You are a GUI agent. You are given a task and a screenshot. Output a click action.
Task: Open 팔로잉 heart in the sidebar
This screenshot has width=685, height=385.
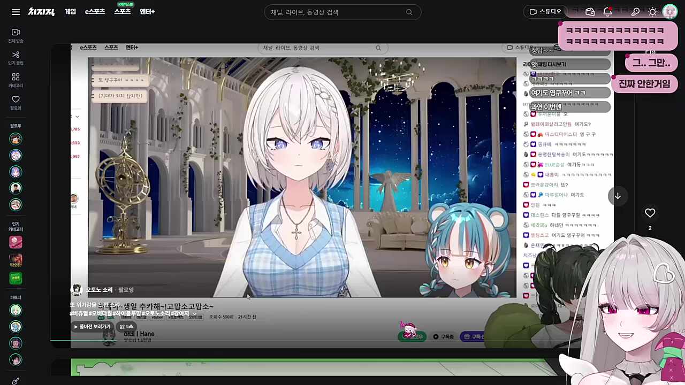coord(16,103)
